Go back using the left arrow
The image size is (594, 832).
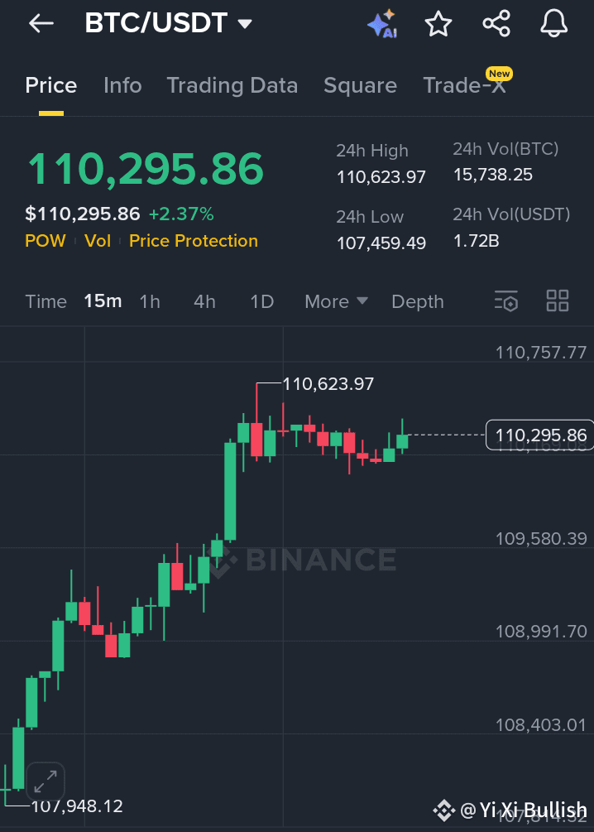point(41,24)
